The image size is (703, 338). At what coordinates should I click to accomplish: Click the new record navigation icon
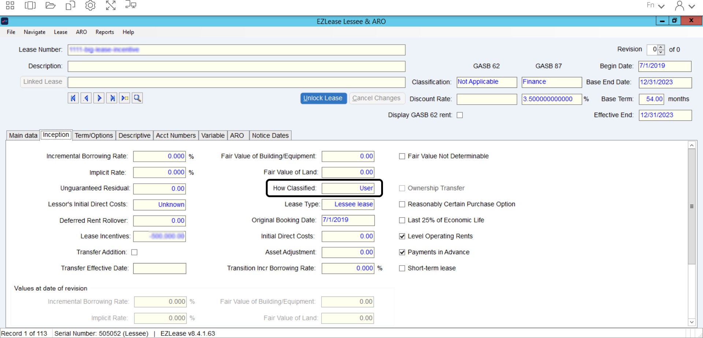(x=124, y=98)
